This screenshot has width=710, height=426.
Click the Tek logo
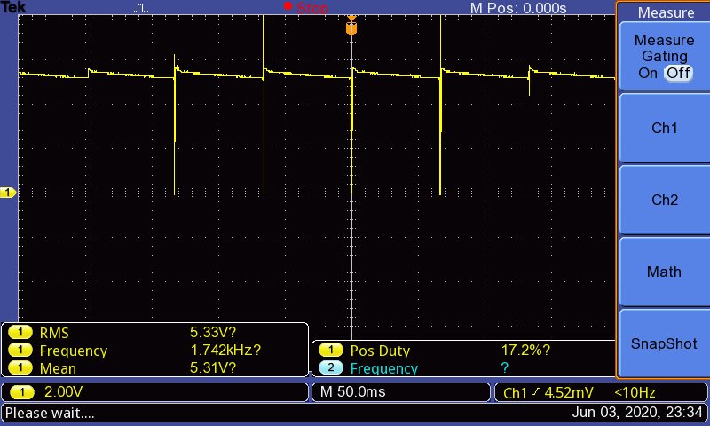(x=13, y=7)
